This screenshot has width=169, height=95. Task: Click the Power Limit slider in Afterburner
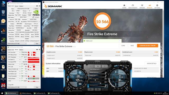(97, 74)
